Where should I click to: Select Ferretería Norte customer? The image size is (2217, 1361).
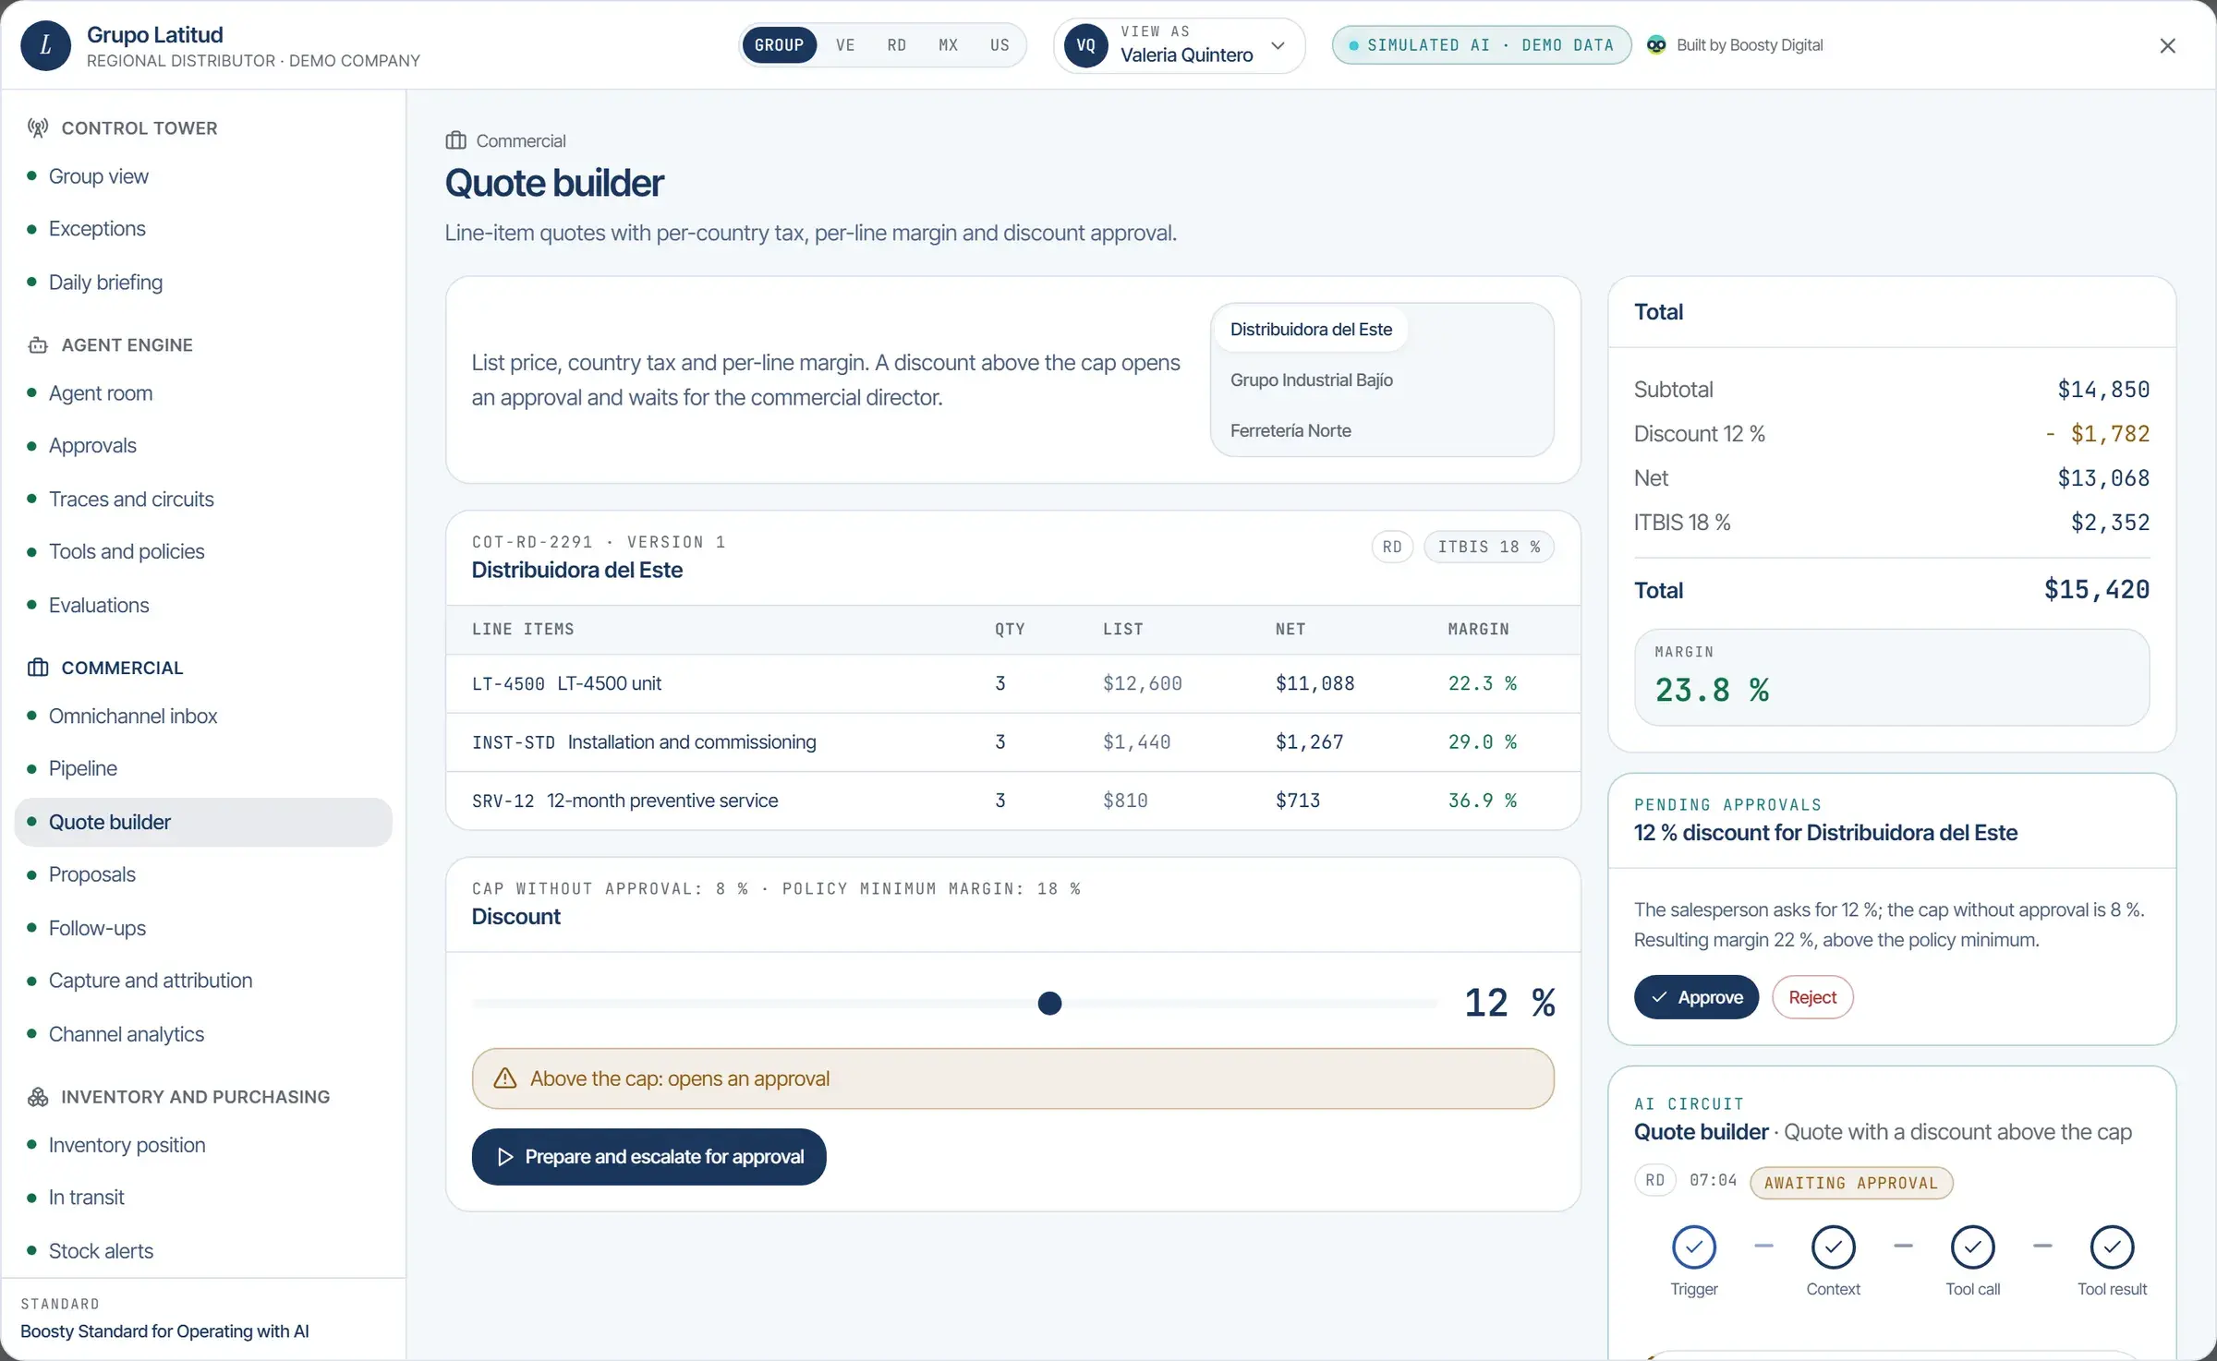point(1290,431)
